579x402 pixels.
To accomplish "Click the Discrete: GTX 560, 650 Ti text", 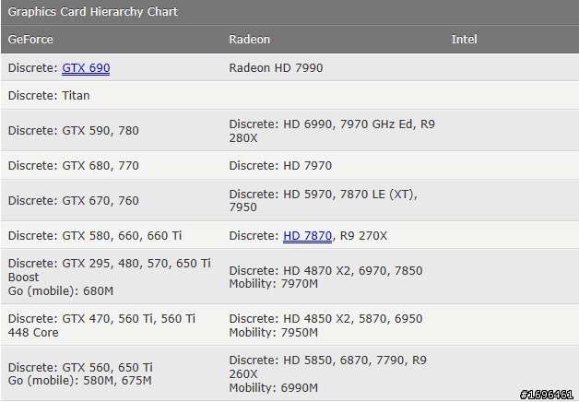I will (80, 367).
